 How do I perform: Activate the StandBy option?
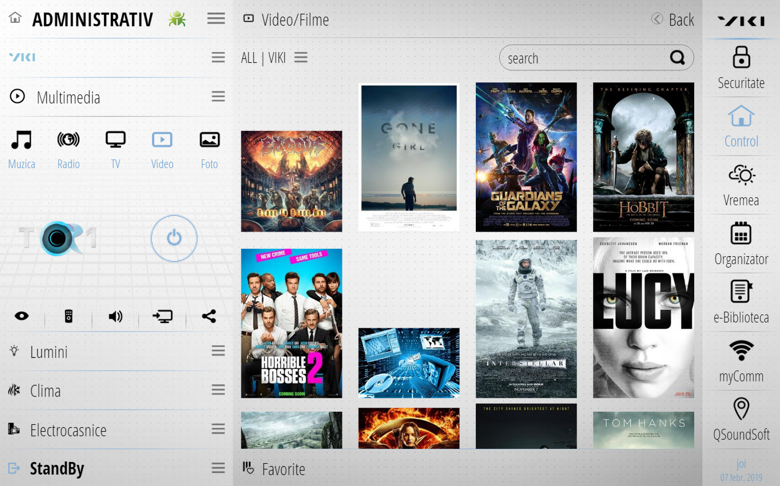click(57, 468)
